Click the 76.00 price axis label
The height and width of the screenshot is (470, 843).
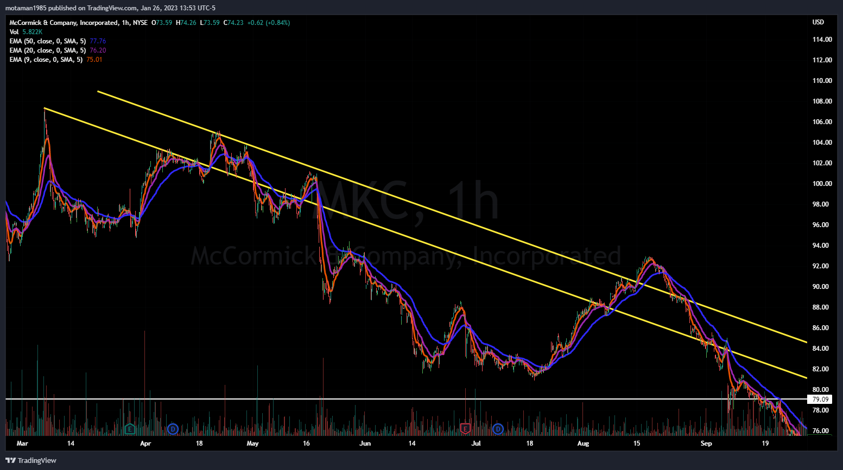tap(820, 431)
